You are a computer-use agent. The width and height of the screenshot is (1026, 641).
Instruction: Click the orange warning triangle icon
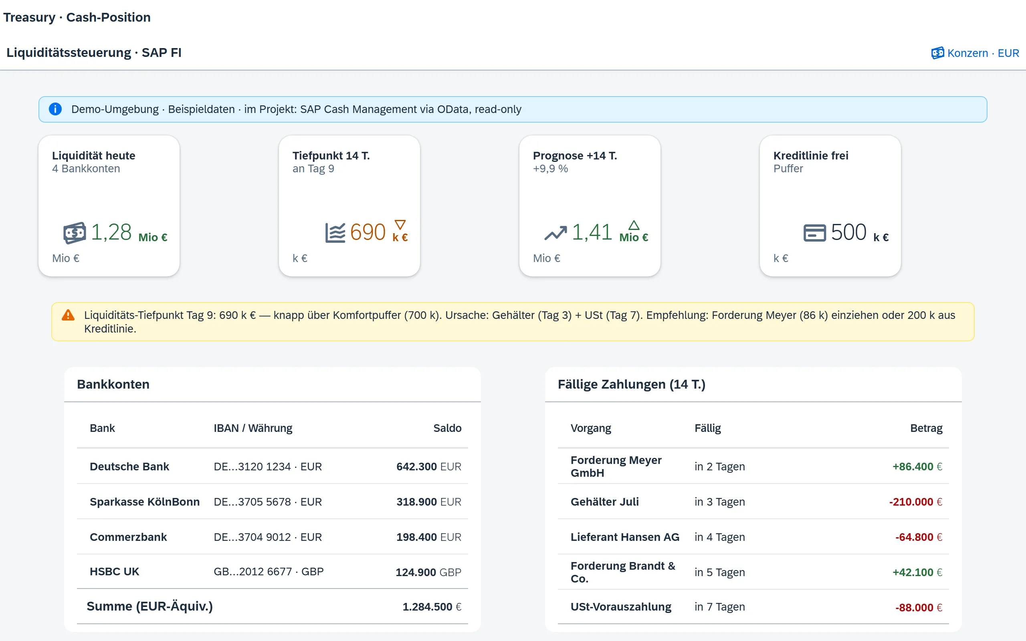pos(68,315)
